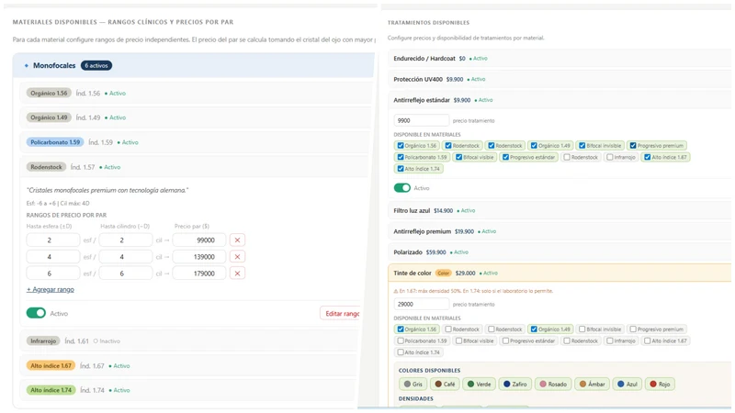
Task: Select the Gris color swatch
Action: 413,384
